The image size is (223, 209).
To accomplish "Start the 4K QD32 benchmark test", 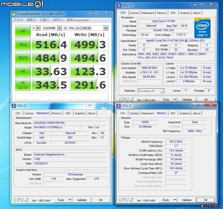I will 23,85.
